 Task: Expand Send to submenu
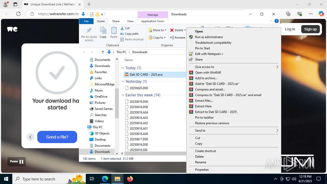coord(233,131)
